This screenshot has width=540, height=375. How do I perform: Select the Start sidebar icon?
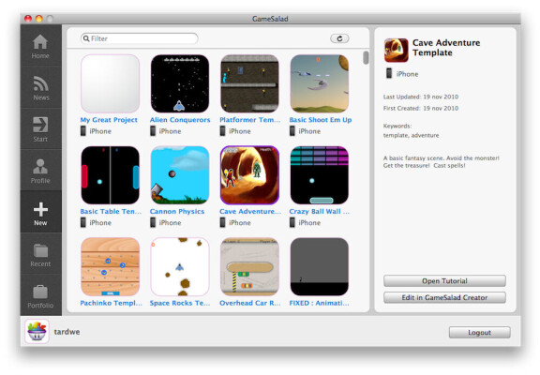pos(40,125)
